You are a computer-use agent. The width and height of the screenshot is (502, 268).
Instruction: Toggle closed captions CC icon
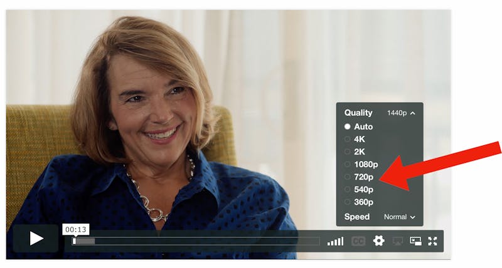[358, 241]
